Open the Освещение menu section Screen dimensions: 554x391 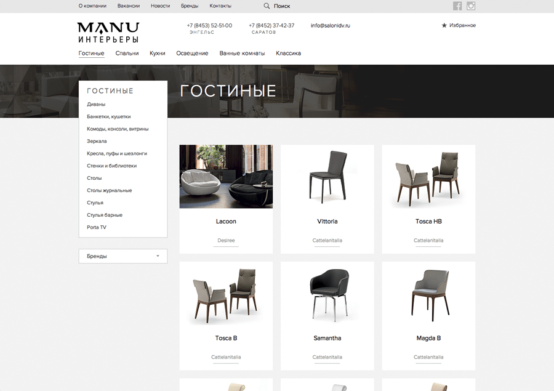click(192, 54)
